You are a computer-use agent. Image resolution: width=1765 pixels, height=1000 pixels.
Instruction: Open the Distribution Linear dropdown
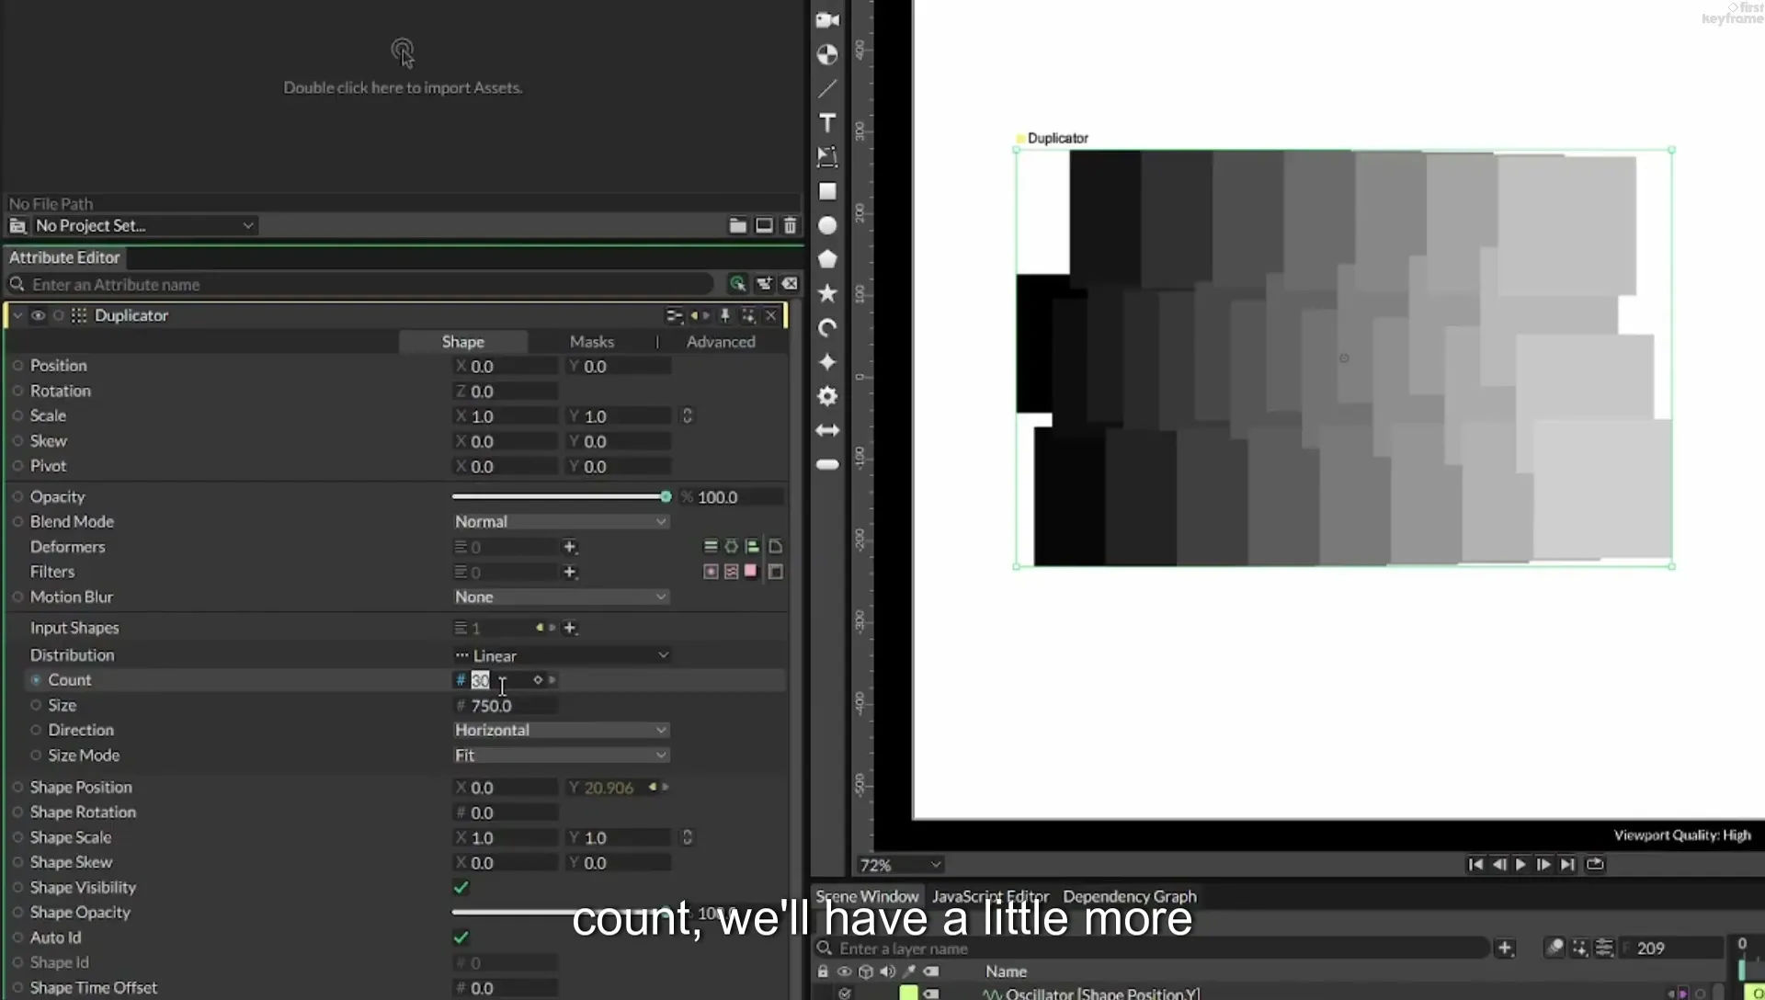[561, 655]
